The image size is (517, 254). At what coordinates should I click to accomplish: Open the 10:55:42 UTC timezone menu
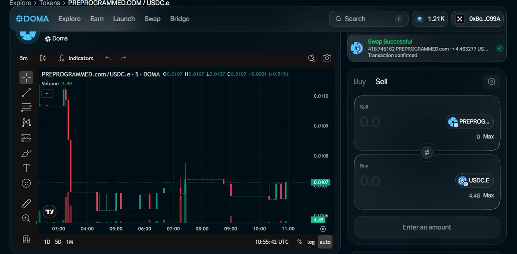click(272, 242)
